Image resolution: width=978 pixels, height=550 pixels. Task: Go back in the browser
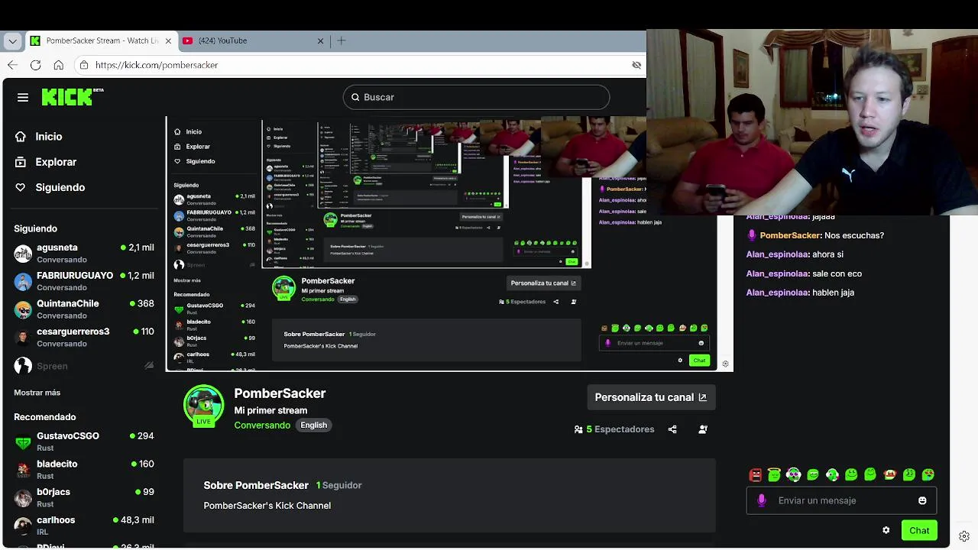pos(12,65)
